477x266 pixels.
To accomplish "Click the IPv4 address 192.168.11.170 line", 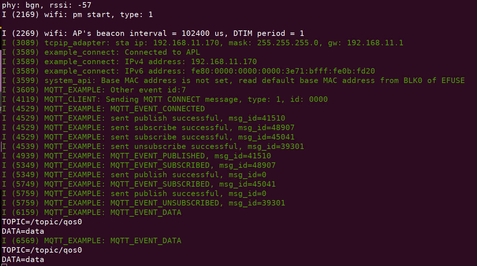I will pyautogui.click(x=129, y=62).
